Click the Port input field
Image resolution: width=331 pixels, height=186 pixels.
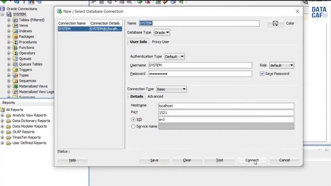226,113
